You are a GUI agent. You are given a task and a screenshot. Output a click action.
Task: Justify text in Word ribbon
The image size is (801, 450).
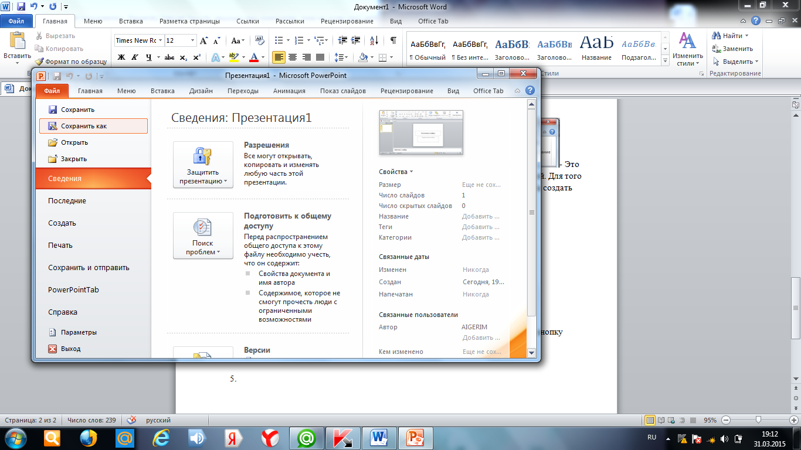click(320, 57)
